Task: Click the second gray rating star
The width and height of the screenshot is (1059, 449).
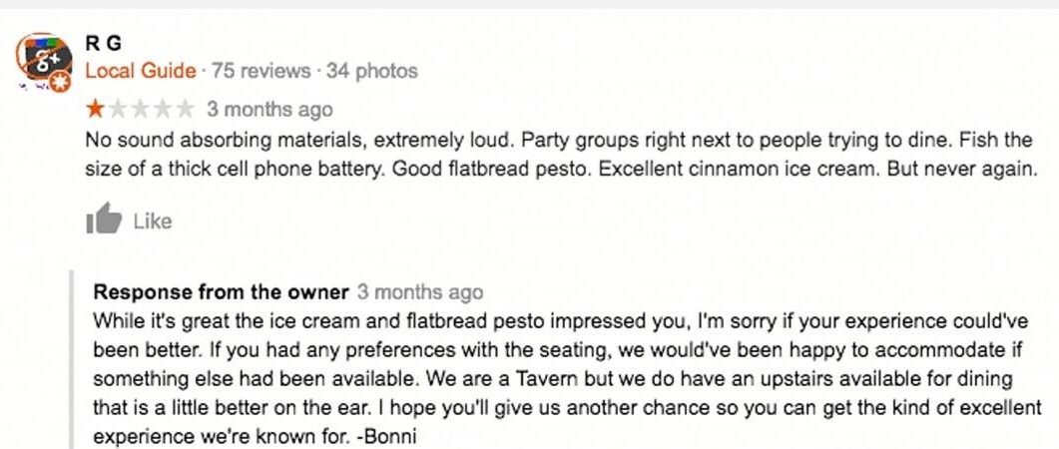Action: [116, 108]
